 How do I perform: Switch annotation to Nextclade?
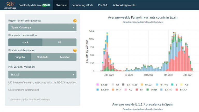(x=42, y=57)
